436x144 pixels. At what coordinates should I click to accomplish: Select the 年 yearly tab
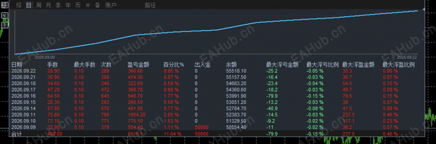(x=68, y=5)
